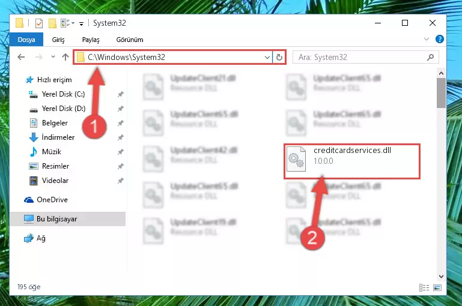Screen dimensions: 462x306
Task: Select OneDrive in the navigation pane
Action: (x=46, y=200)
